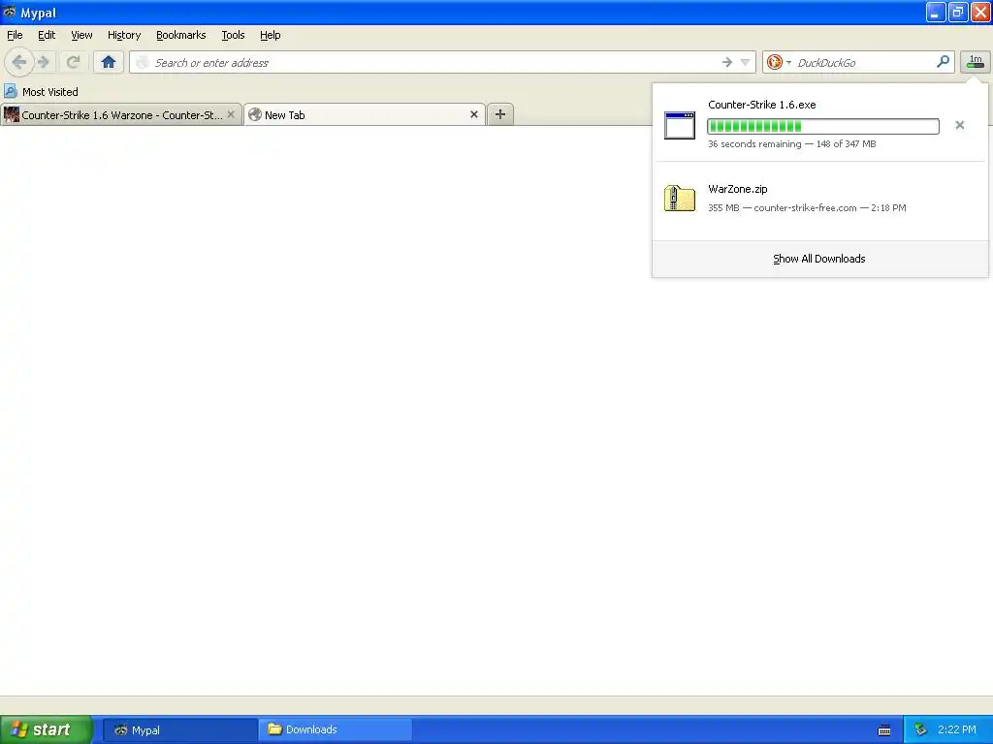Close the Counter-Strike 1.6 Warzone tab
This screenshot has height=744, width=993.
pyautogui.click(x=231, y=114)
